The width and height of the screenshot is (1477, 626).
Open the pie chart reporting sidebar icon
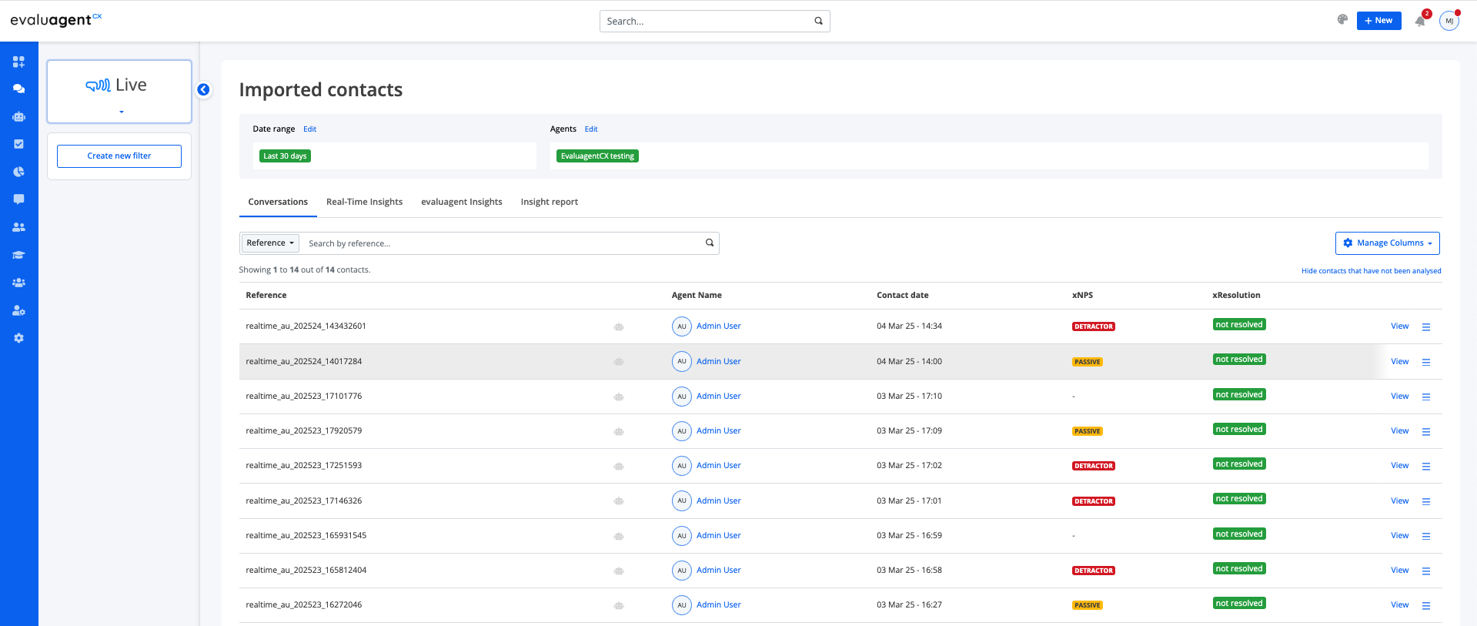18,172
